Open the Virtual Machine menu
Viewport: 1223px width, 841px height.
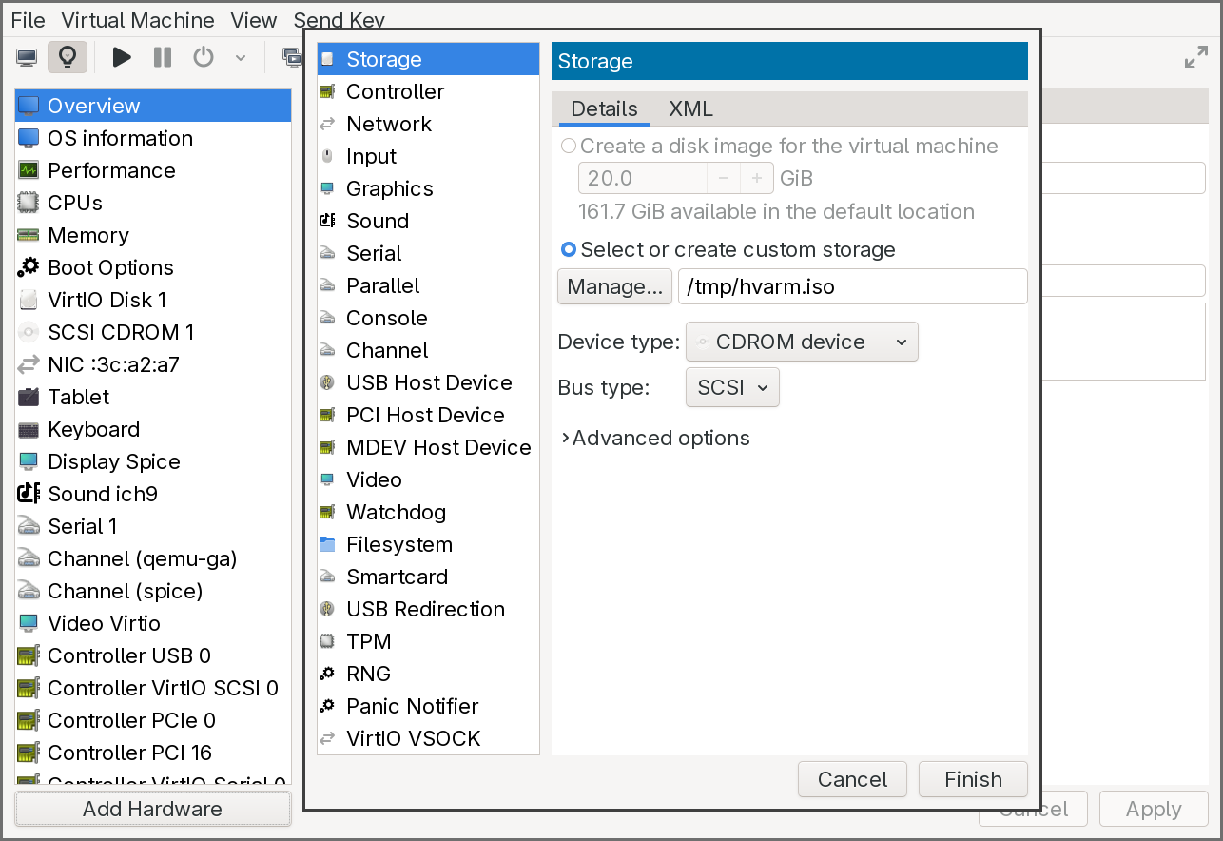tap(138, 20)
